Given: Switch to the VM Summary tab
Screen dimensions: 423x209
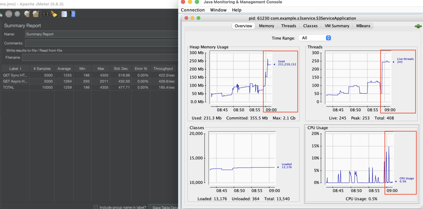Looking at the screenshot, I should (x=337, y=26).
